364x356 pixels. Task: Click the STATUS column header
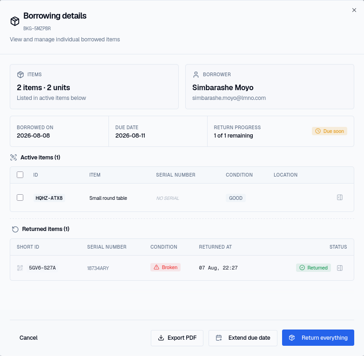(338, 247)
